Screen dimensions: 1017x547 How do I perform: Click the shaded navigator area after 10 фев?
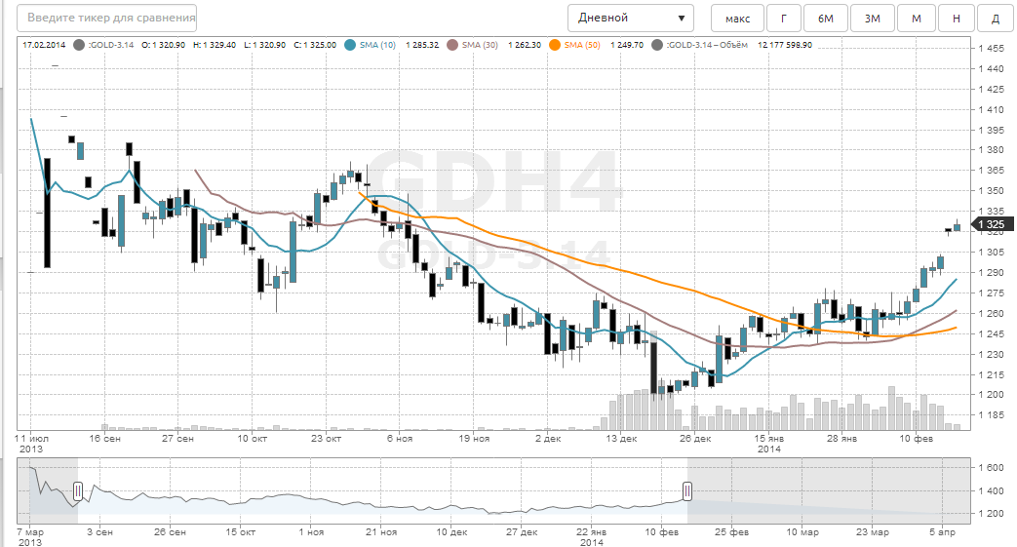pyautogui.click(x=829, y=492)
